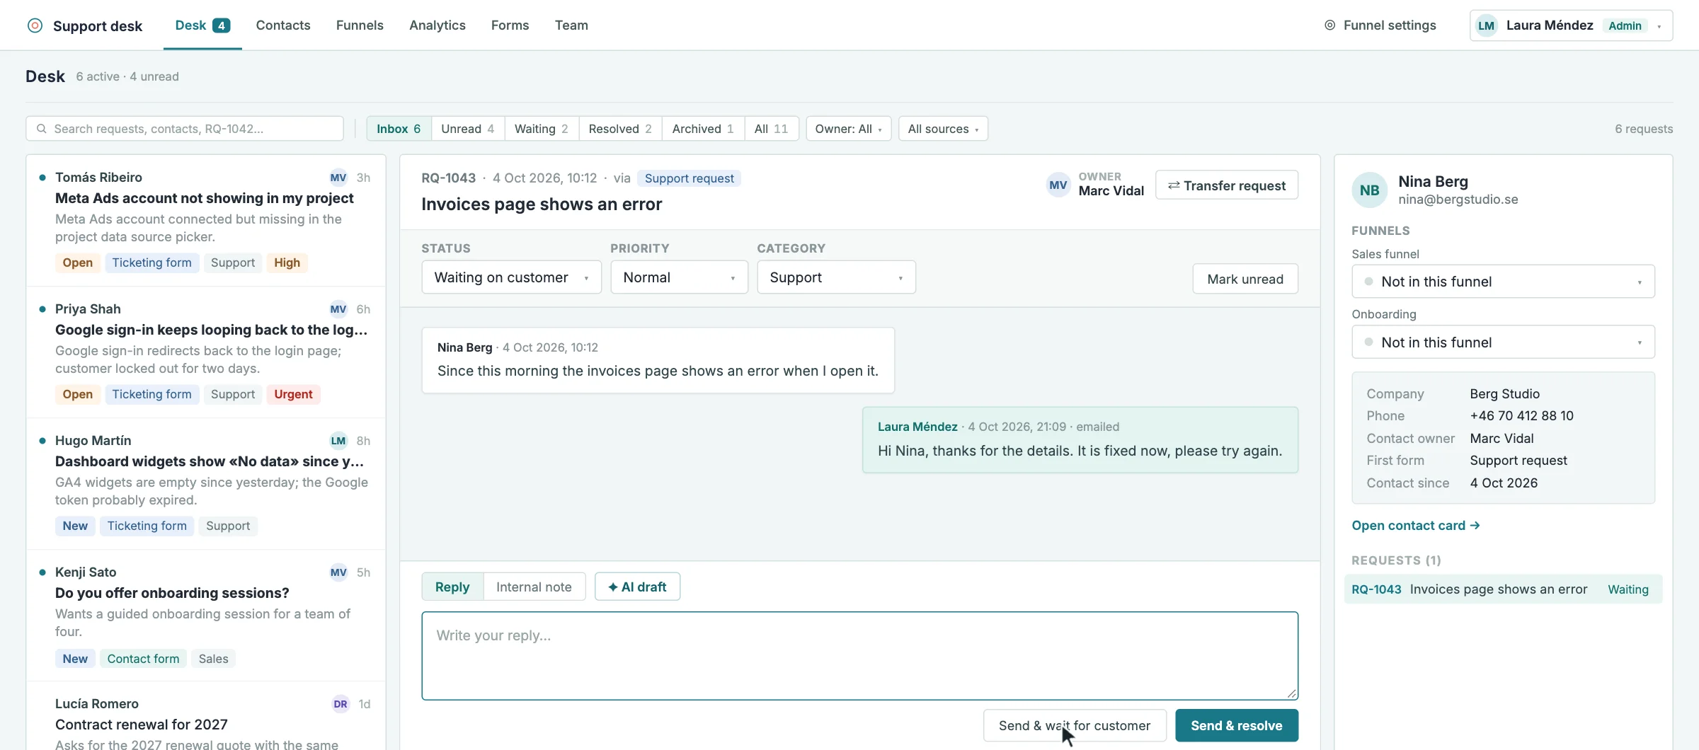Open the Analytics tab
This screenshot has width=1699, height=750.
pos(437,25)
